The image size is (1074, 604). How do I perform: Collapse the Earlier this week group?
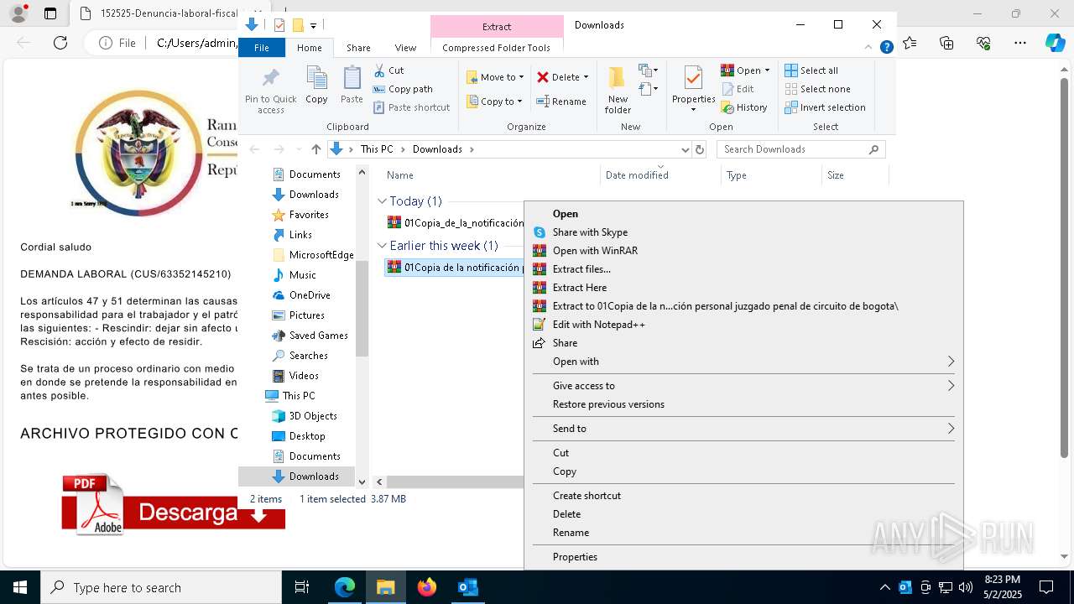coord(383,246)
